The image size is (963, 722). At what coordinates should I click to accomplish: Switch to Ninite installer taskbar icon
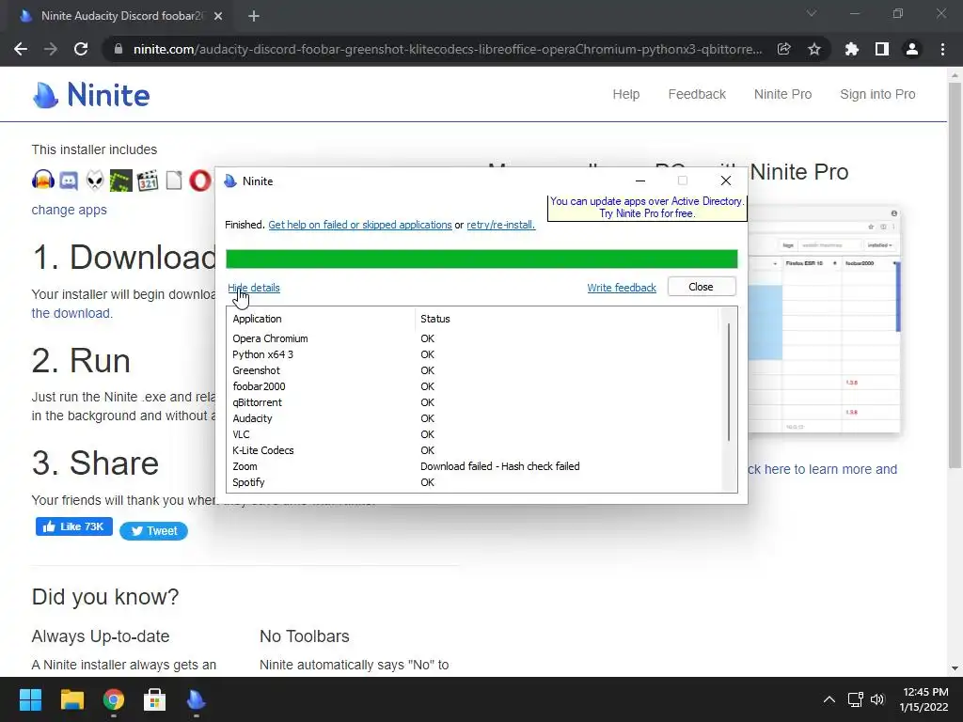(196, 699)
